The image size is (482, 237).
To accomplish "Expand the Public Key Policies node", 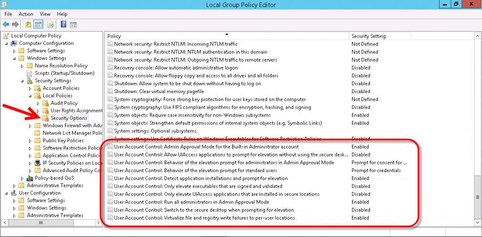I will click(30, 141).
